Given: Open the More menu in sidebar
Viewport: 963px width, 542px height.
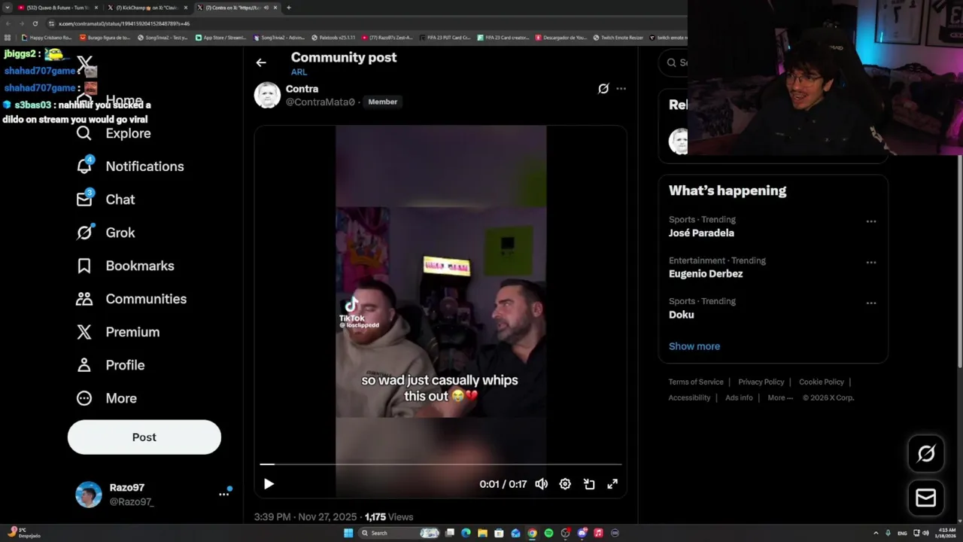Looking at the screenshot, I should (x=106, y=398).
